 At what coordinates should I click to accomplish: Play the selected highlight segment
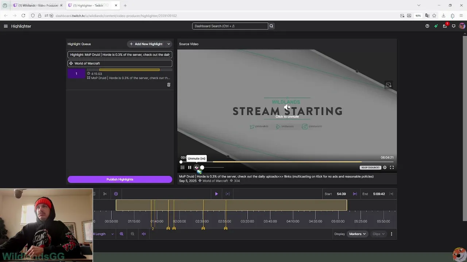point(216,194)
